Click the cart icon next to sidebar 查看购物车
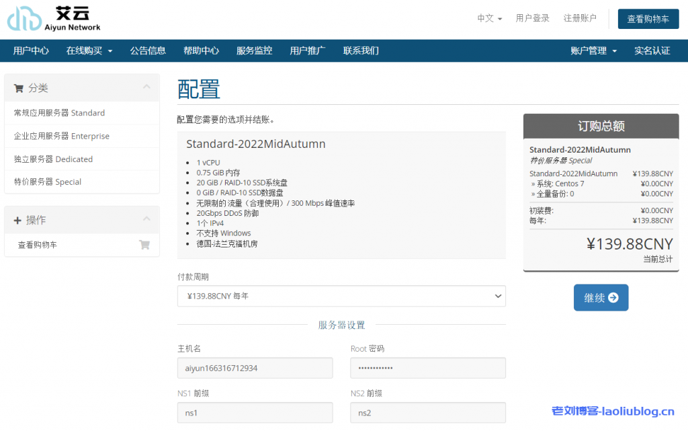Screen dimensions: 688x431 pyautogui.click(x=144, y=245)
